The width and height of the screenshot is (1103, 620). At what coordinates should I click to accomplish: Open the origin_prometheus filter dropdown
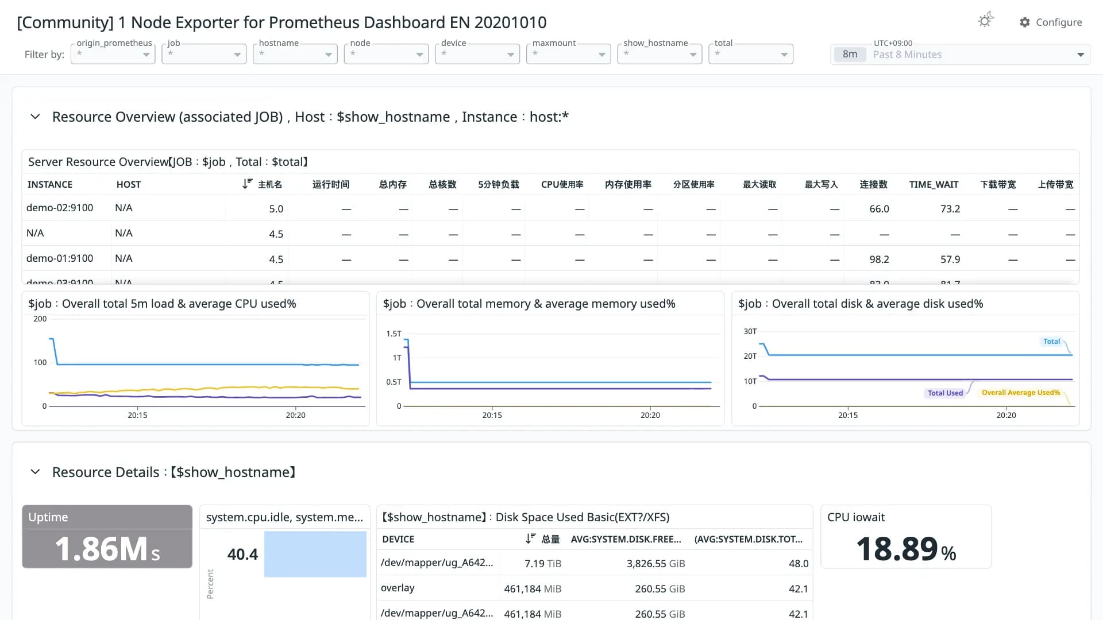[x=113, y=54]
